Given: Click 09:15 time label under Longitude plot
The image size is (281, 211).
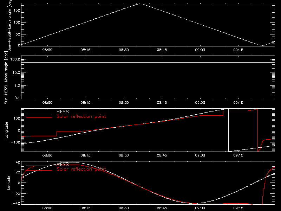Looking at the screenshot, I should point(238,155).
